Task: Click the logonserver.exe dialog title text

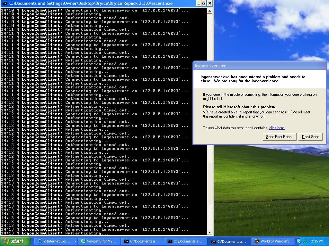Action: 210,66
